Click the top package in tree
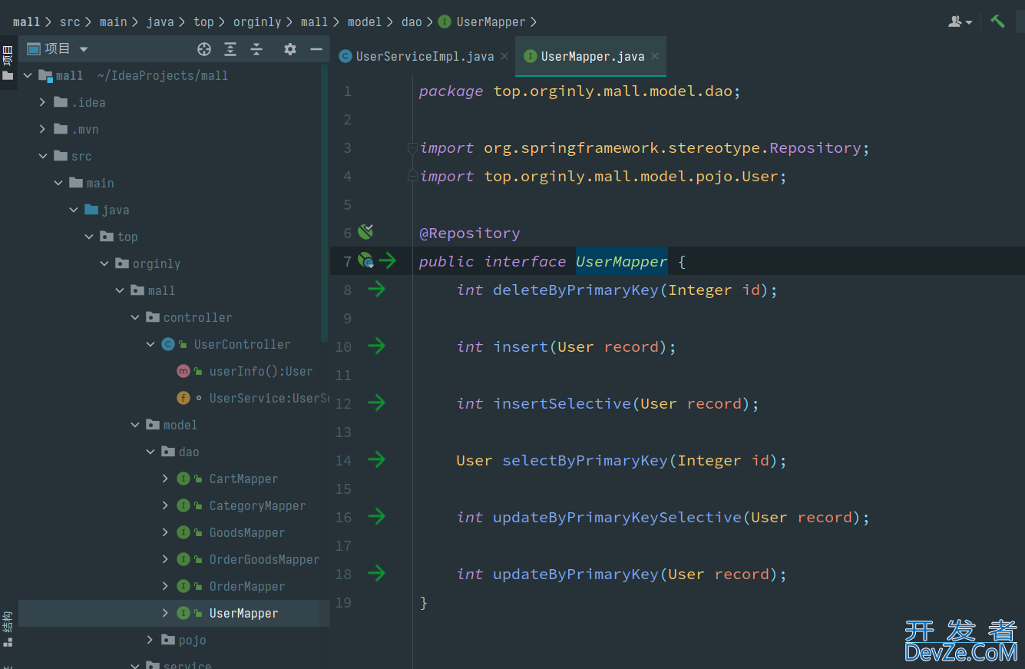The width and height of the screenshot is (1025, 669). (x=127, y=237)
